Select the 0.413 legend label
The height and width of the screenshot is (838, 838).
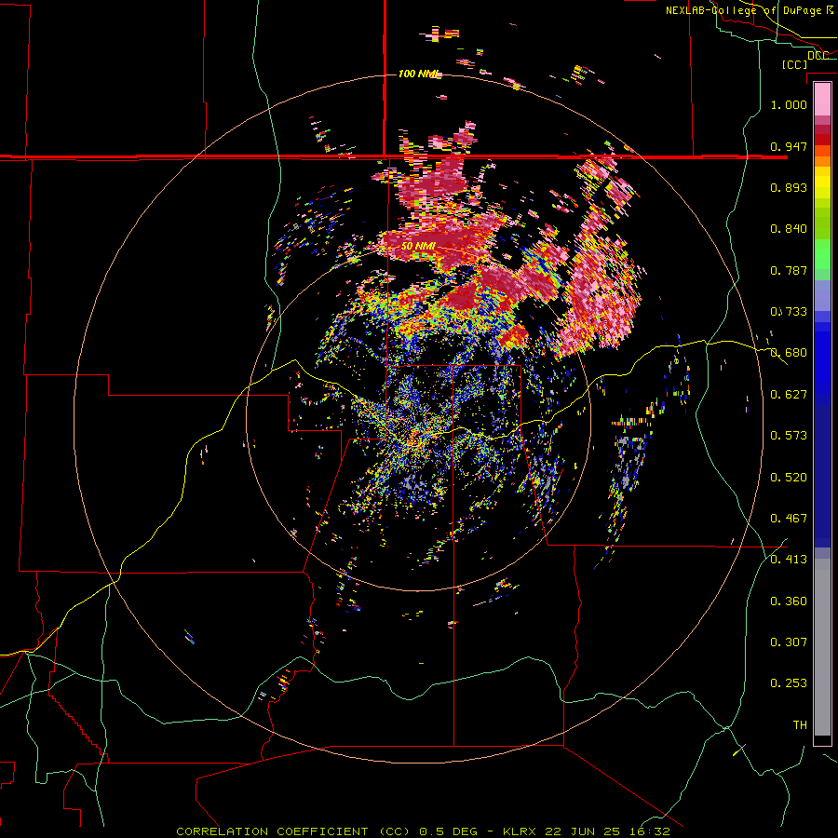(789, 559)
